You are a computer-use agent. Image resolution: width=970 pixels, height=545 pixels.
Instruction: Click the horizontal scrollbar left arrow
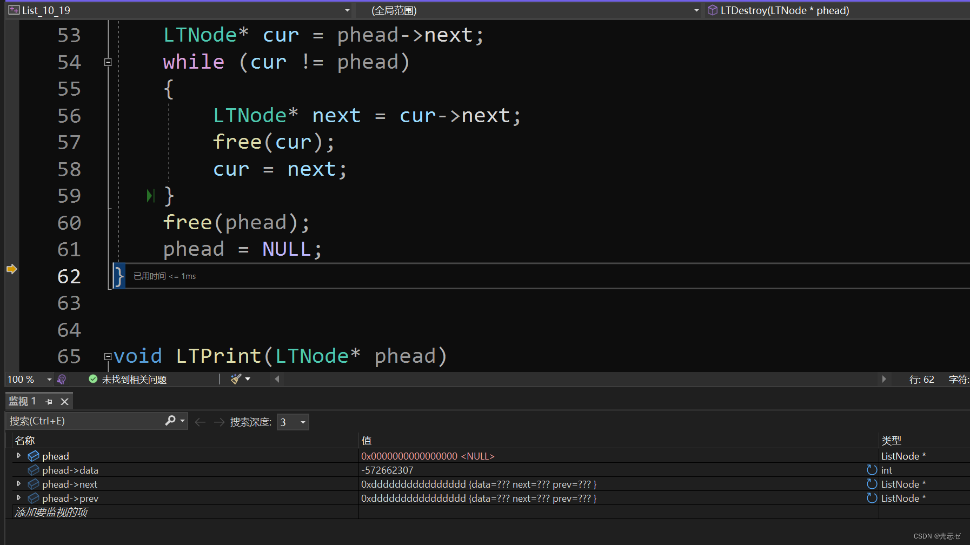click(277, 379)
